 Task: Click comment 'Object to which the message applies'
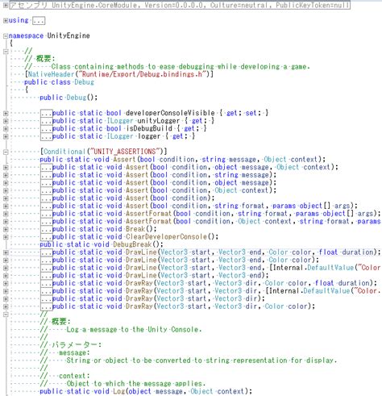(136, 384)
